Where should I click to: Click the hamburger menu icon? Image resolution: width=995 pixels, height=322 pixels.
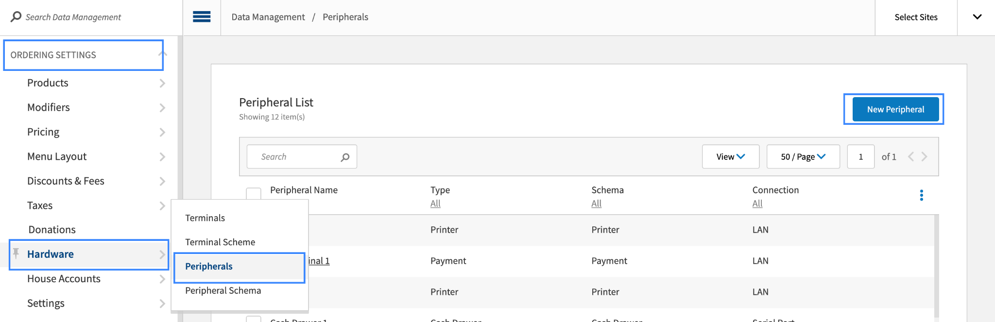202,17
